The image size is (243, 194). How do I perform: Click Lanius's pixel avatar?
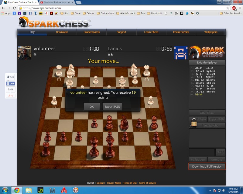click(181, 53)
